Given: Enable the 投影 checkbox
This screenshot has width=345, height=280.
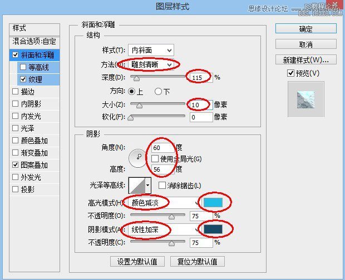Looking at the screenshot, I should (x=15, y=189).
